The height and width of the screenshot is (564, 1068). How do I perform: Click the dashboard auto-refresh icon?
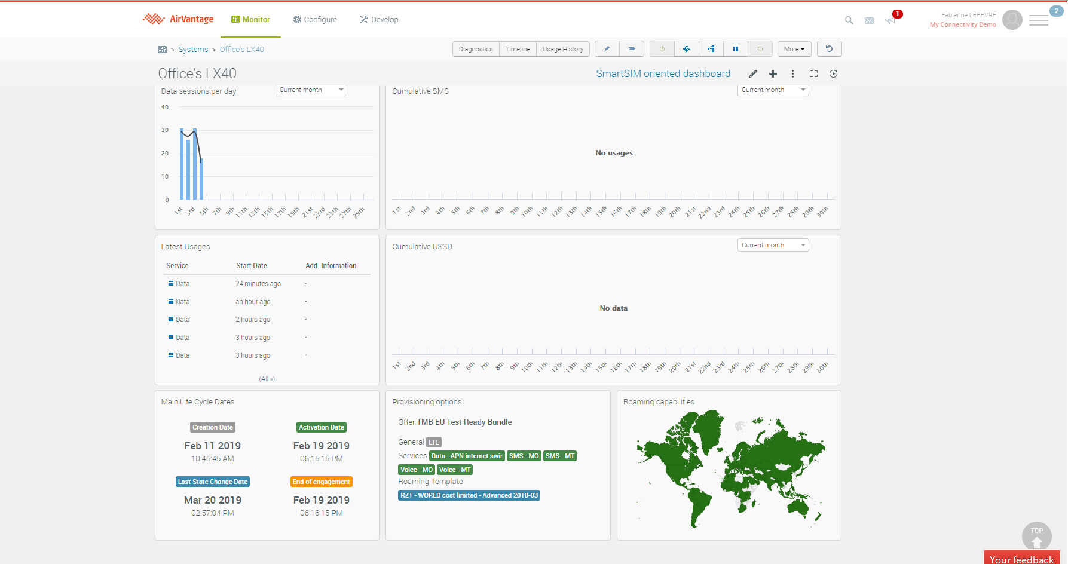(834, 74)
